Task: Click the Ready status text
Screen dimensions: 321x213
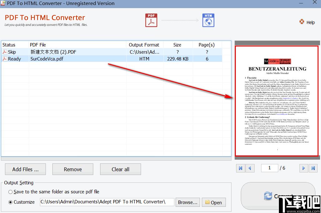Action: click(x=14, y=59)
